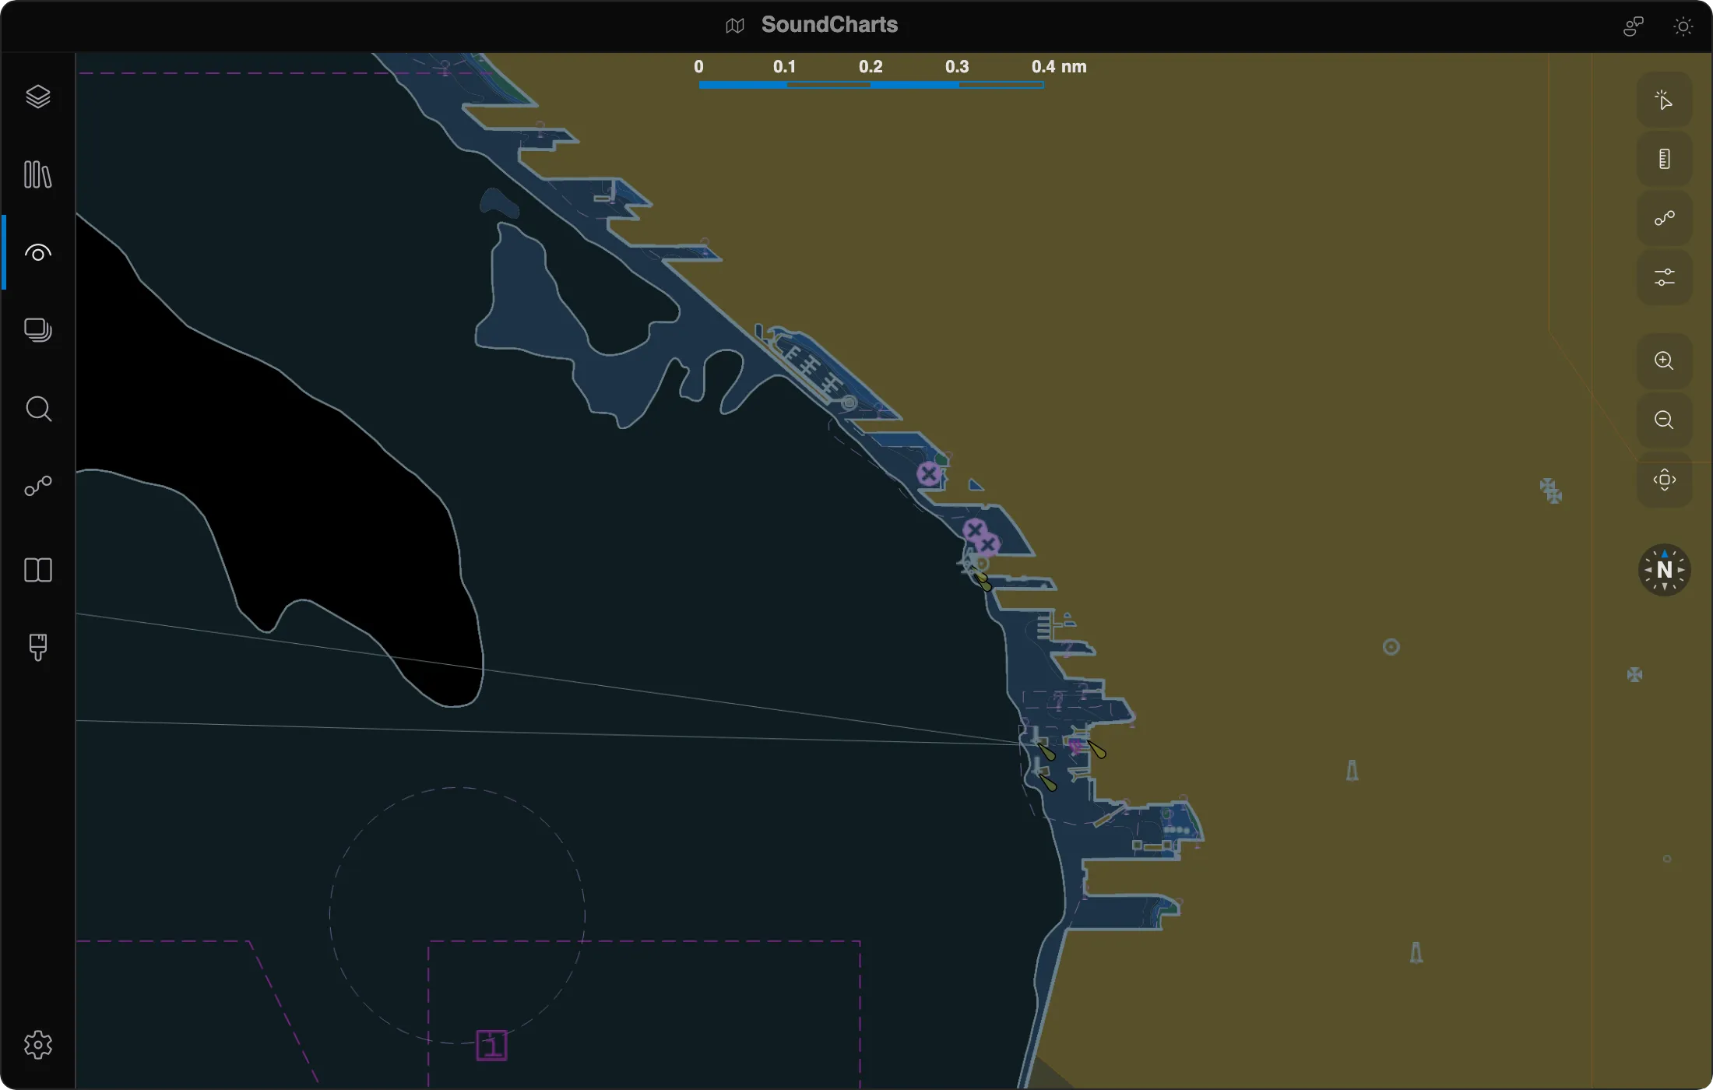Open the user account icon in title bar
This screenshot has width=1713, height=1090.
click(1633, 26)
